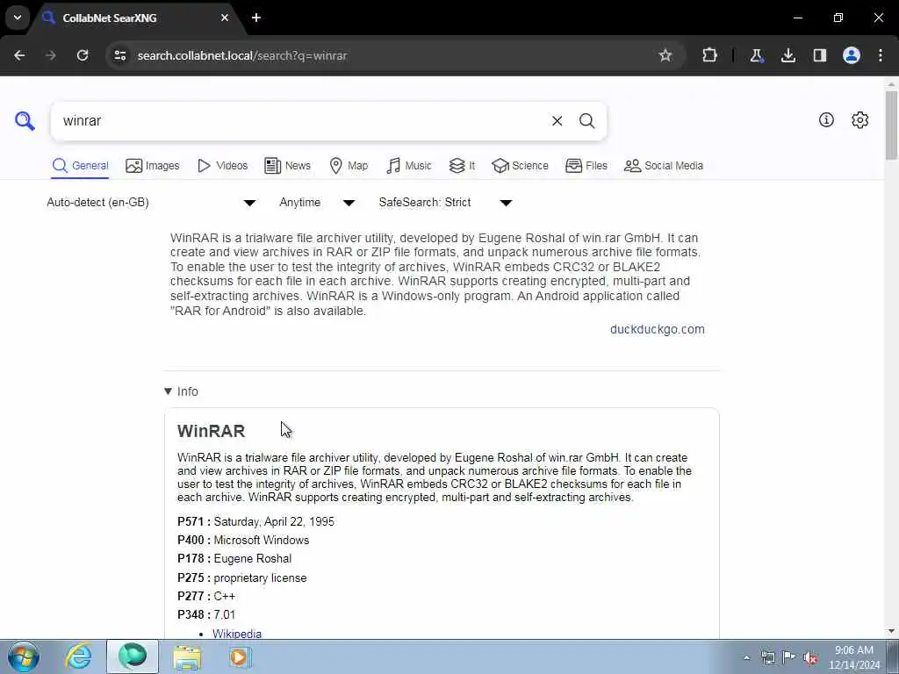Screen dimensions: 899x674
Task: Open the Extensions puzzle icon
Action: coord(709,55)
